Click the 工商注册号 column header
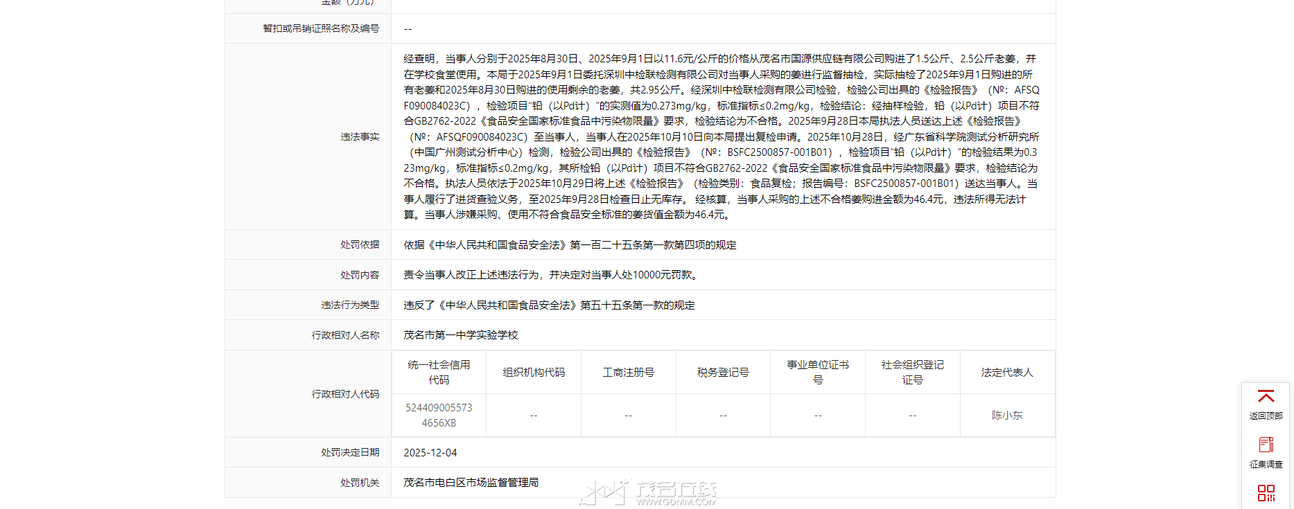The image size is (1294, 509). pos(628,373)
